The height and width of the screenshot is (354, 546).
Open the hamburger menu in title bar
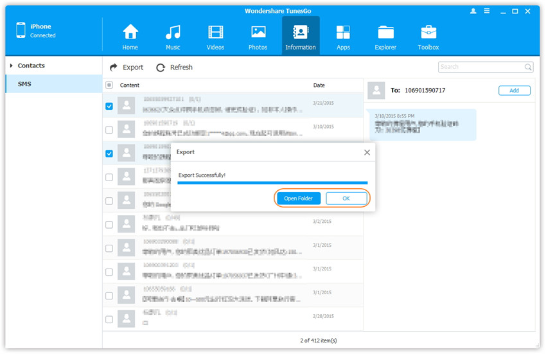click(487, 11)
